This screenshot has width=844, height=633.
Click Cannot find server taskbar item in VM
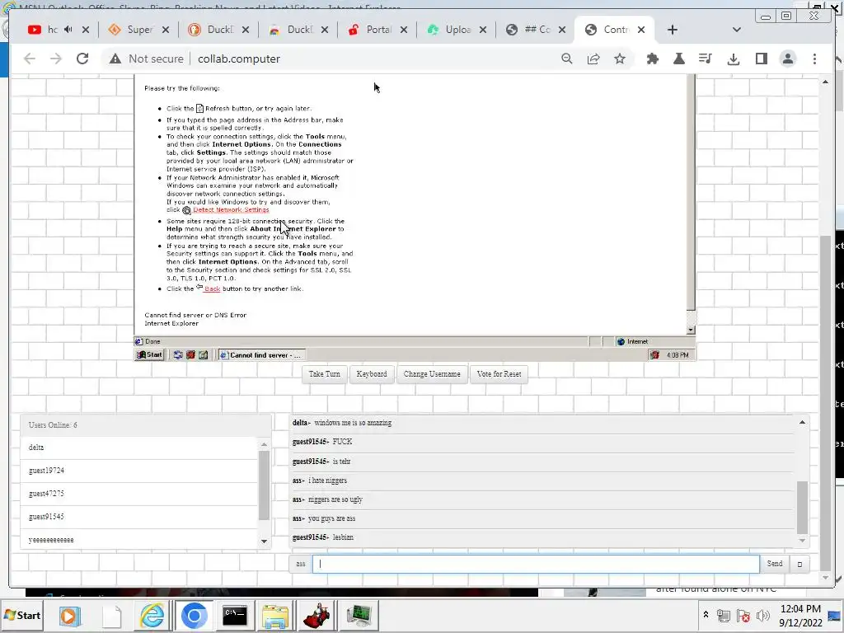click(261, 354)
